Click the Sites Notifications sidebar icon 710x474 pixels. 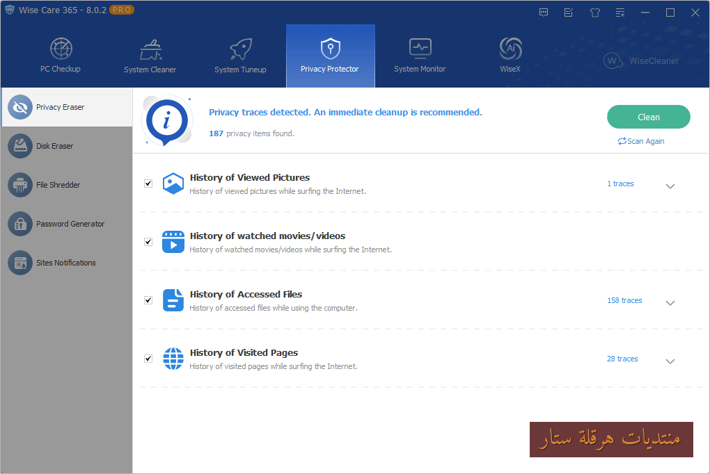[x=20, y=263]
